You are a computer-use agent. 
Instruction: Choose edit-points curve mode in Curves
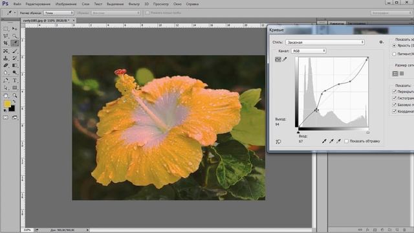tap(278, 60)
